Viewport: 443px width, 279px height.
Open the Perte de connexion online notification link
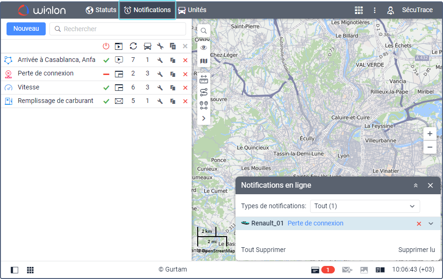[315, 223]
